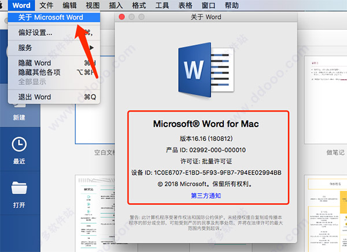Click the Word logo in About dialog
347x252 pixels.
(206, 70)
